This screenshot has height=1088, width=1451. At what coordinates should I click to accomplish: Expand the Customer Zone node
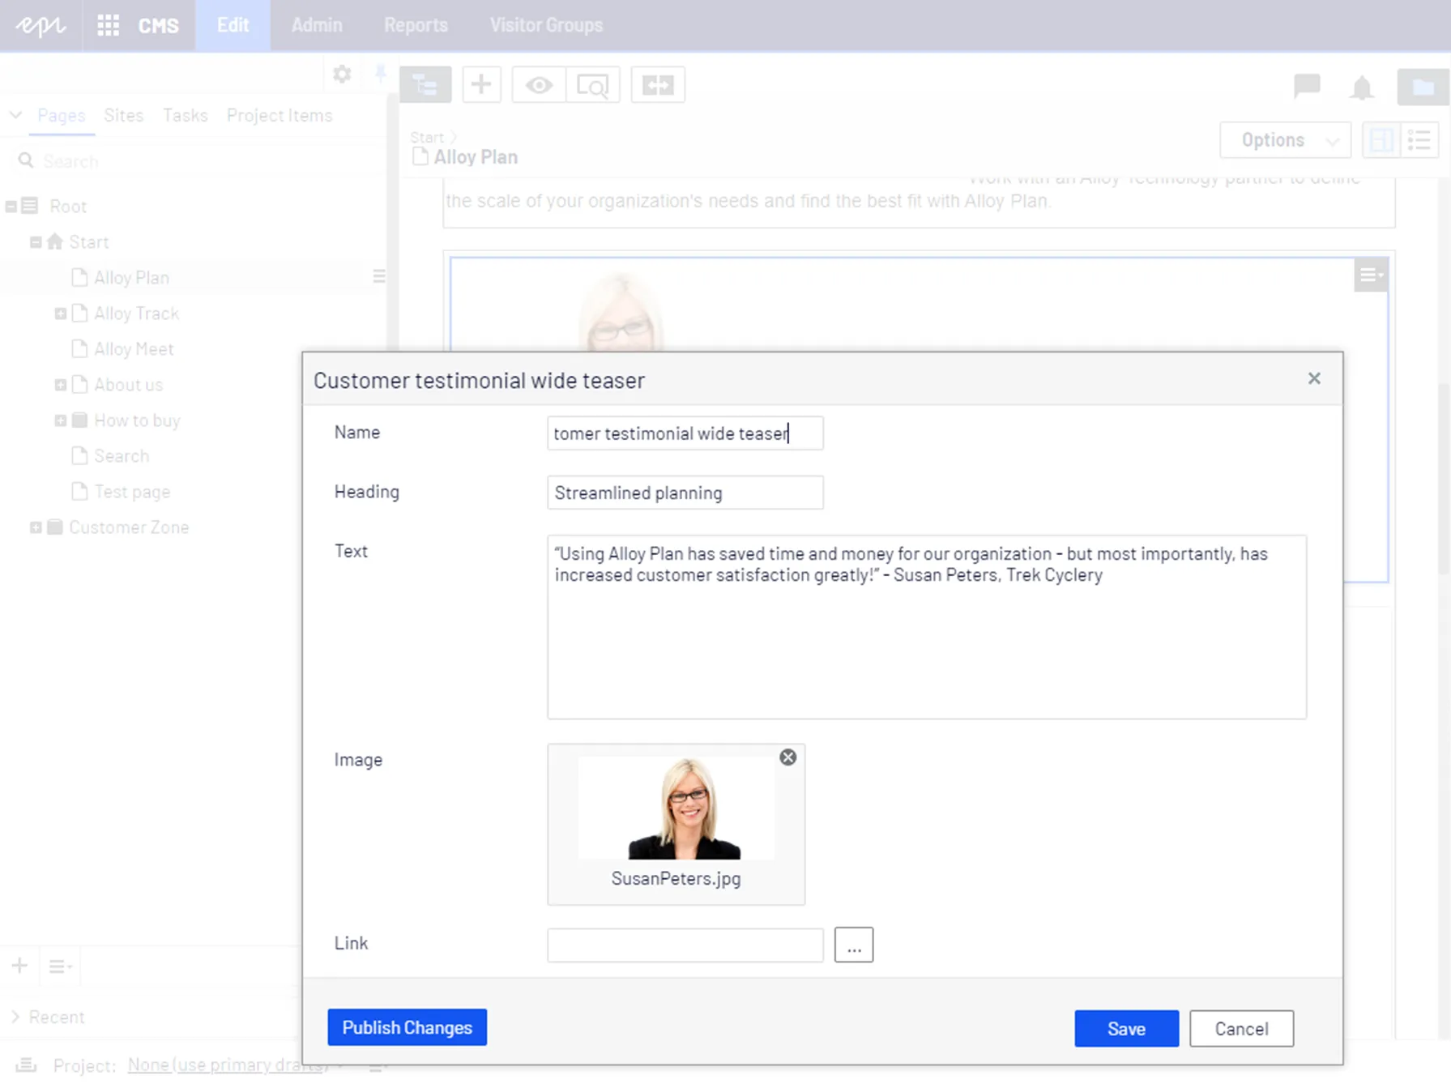[36, 527]
